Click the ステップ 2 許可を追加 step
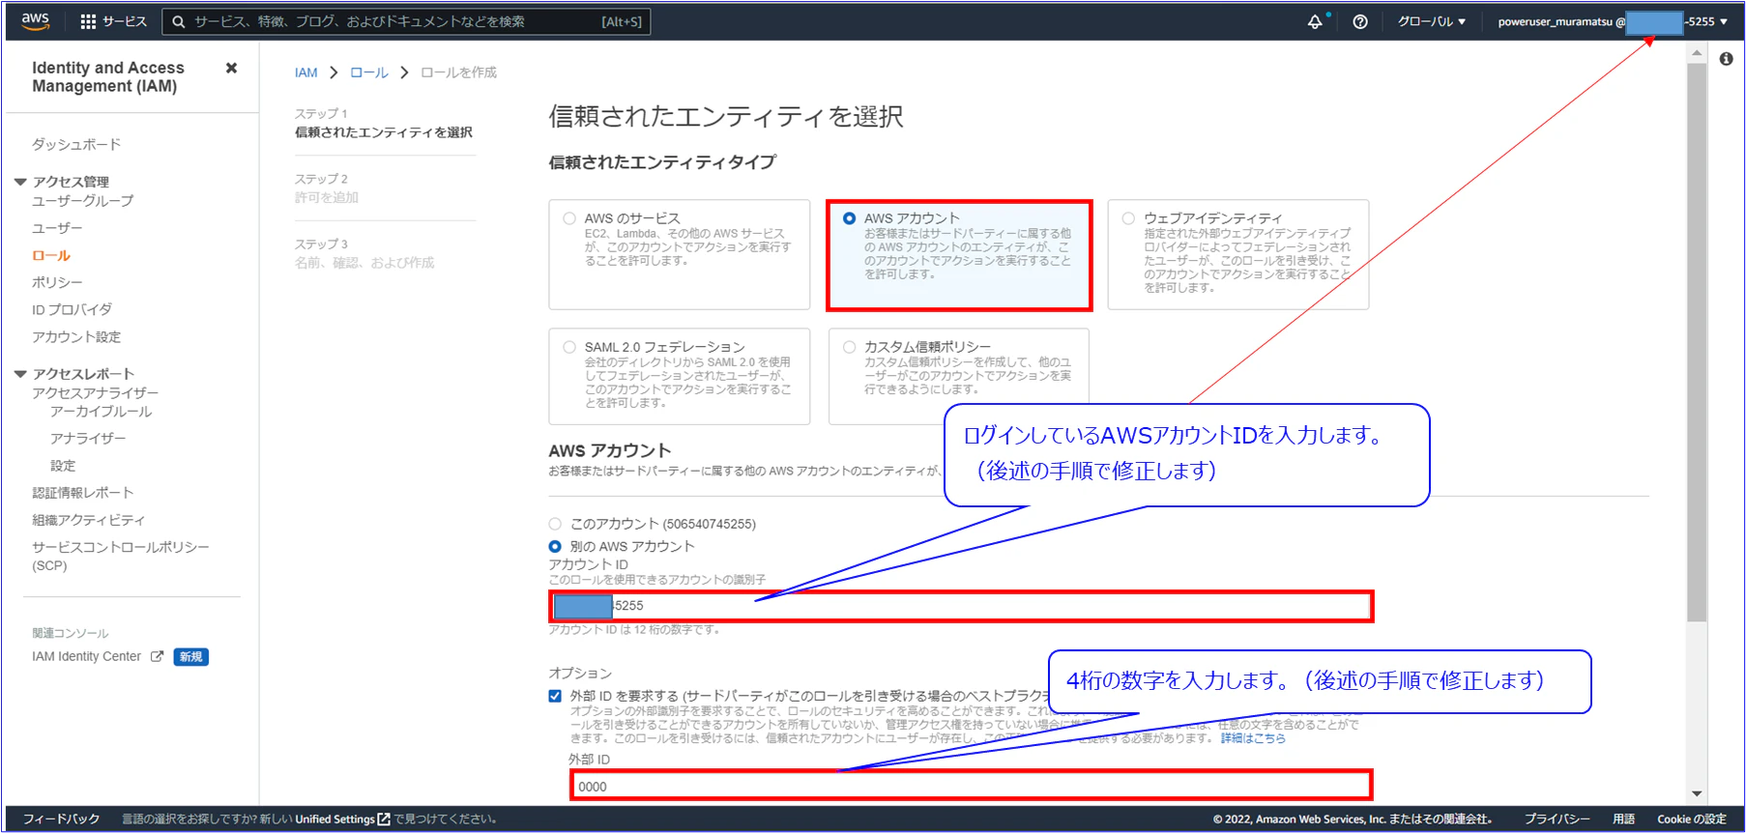Image resolution: width=1746 pixels, height=833 pixels. [x=327, y=188]
